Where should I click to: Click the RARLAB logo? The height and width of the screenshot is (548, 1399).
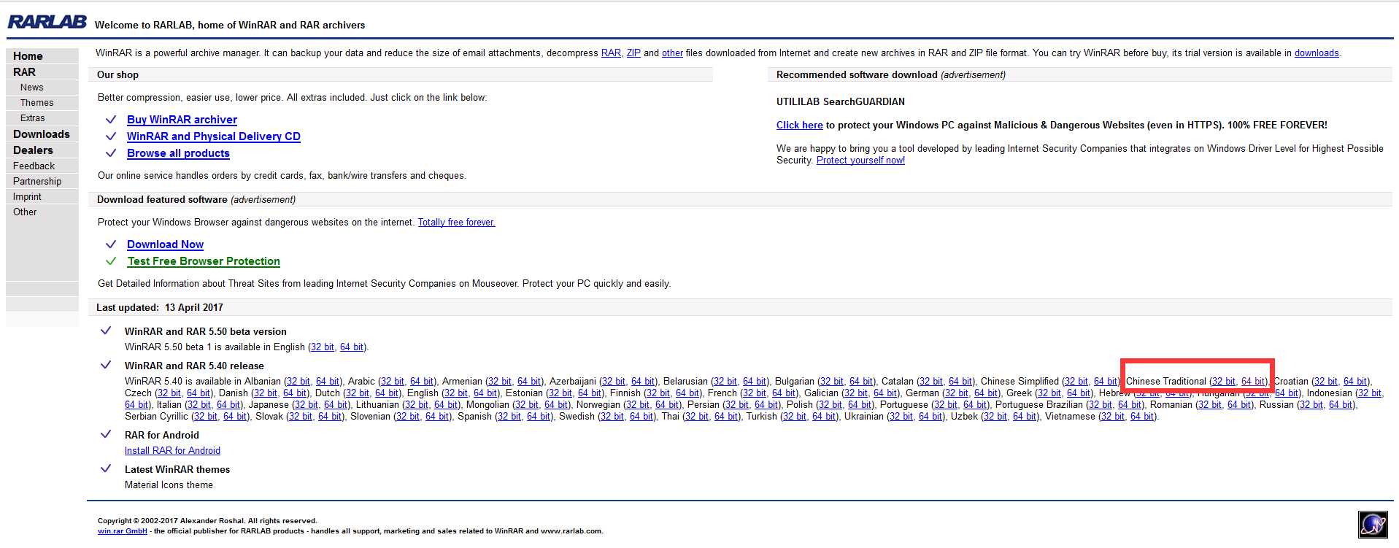pos(47,22)
